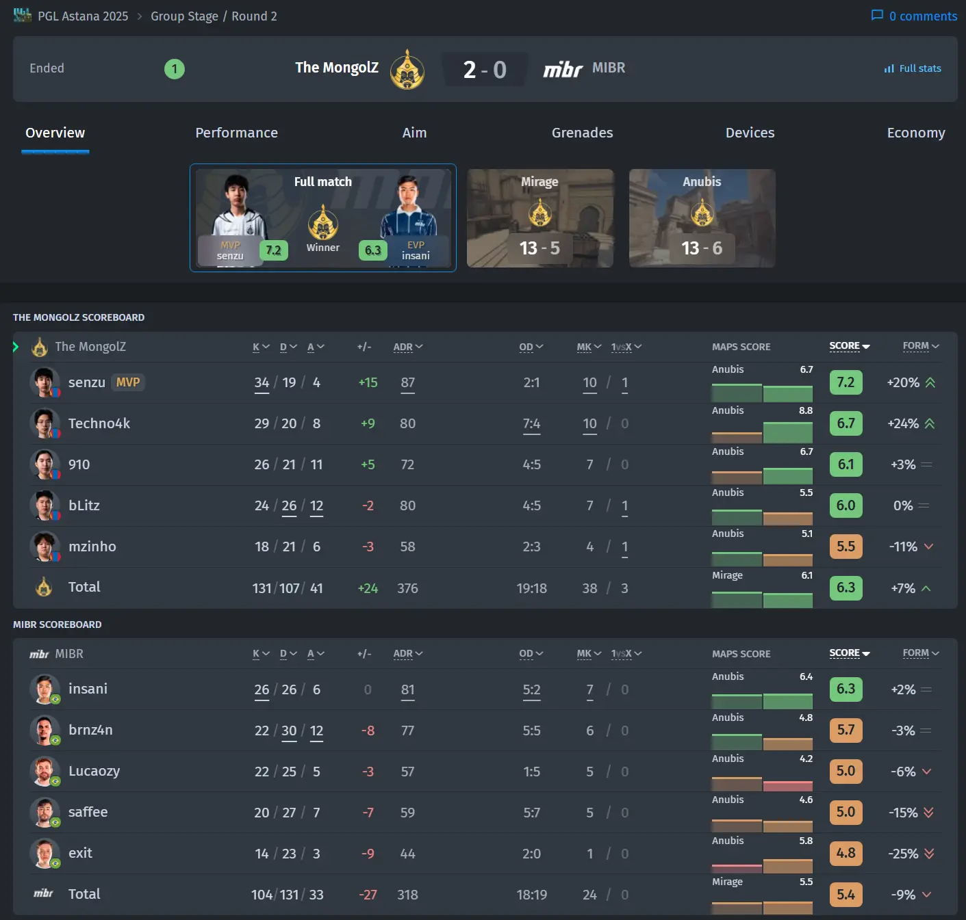Open the PGL Astana 2025 breadcrumb link
The height and width of the screenshot is (920, 966).
click(x=83, y=16)
